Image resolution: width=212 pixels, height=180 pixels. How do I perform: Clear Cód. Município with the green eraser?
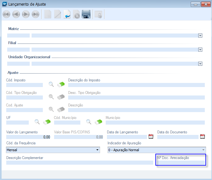tap(98, 122)
